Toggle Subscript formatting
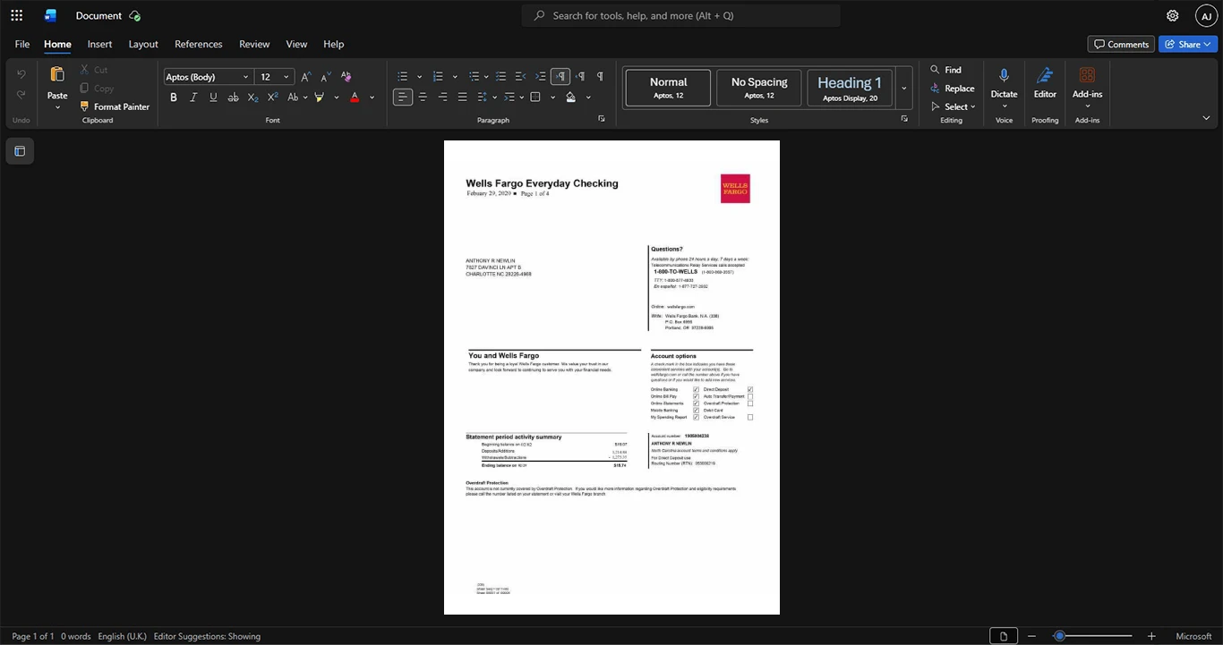1223x645 pixels. tap(252, 97)
